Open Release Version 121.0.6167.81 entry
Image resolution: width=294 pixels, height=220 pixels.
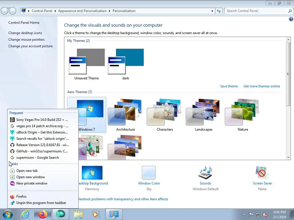[x=43, y=145]
